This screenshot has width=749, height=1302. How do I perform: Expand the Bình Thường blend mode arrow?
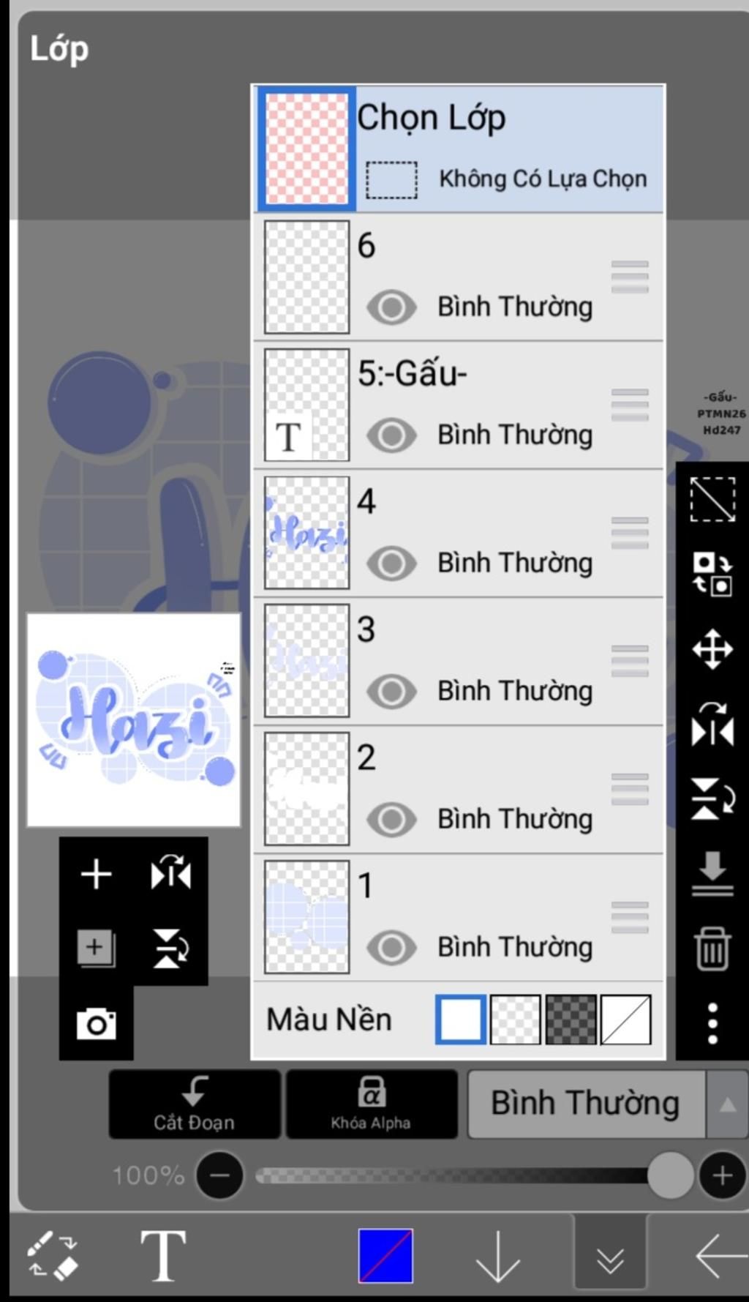point(727,1104)
